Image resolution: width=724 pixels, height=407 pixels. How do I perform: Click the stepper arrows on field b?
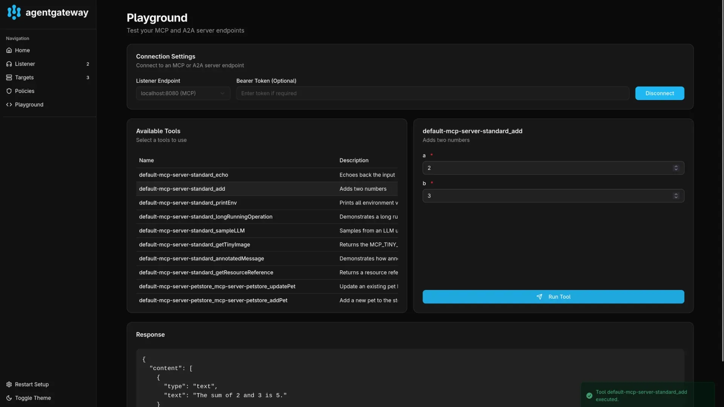[676, 196]
